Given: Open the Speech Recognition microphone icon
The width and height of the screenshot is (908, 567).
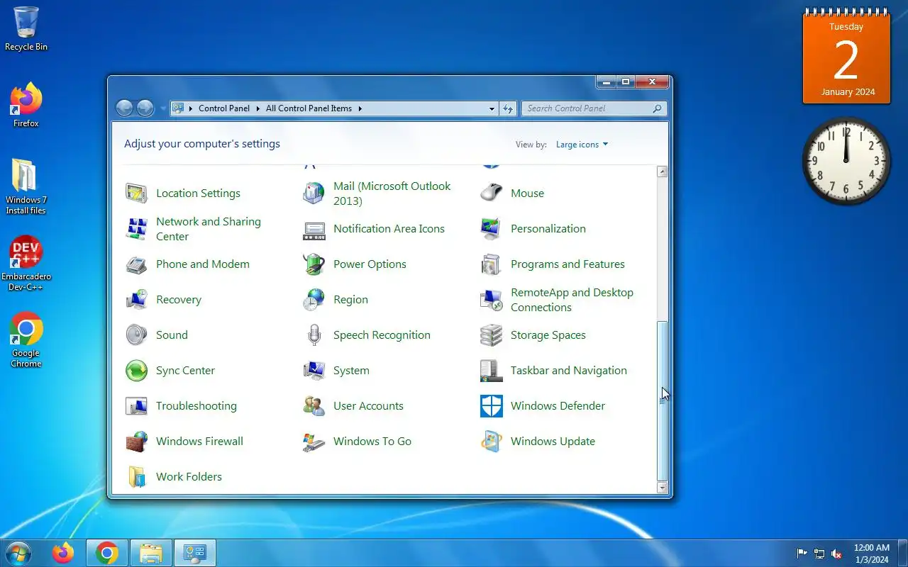Looking at the screenshot, I should tap(314, 335).
